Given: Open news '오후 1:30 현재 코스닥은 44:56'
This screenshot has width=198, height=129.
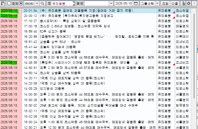Looking at the screenshot, I should [x=97, y=100].
